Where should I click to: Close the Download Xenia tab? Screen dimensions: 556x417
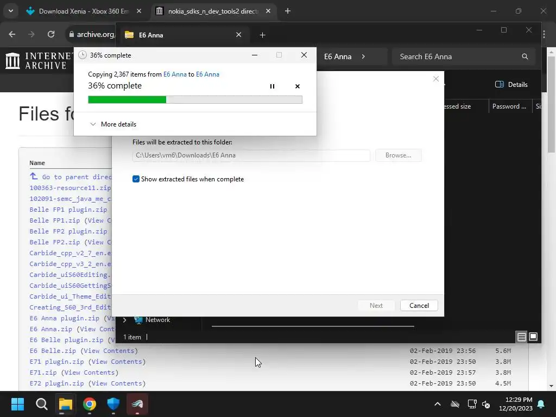click(x=139, y=11)
